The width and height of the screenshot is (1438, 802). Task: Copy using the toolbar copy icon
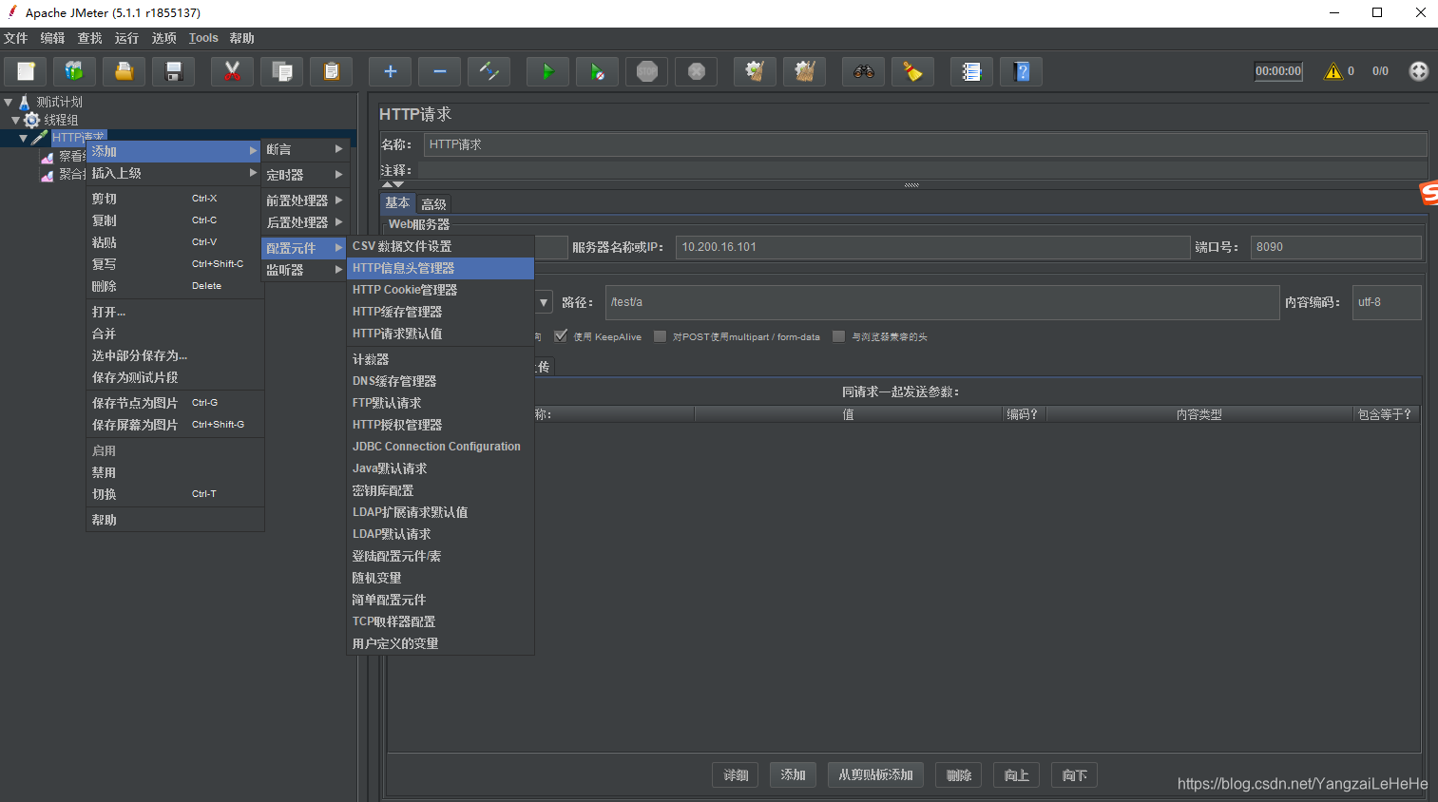click(281, 71)
